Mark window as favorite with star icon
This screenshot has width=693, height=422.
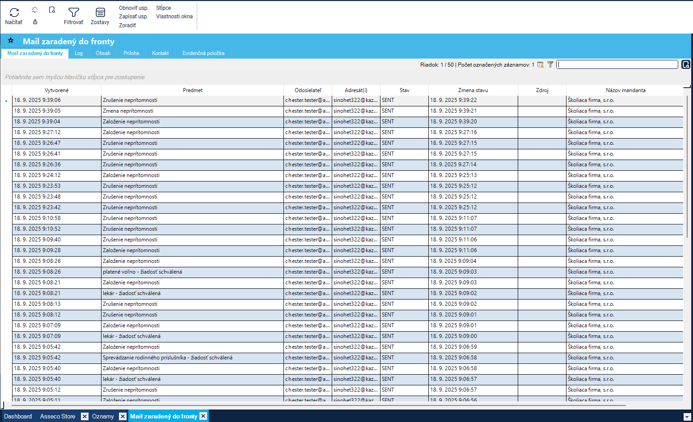tap(11, 41)
